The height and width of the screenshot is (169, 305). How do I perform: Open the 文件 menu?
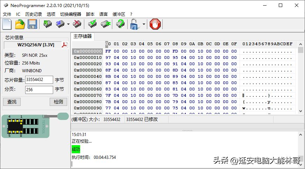(7, 14)
